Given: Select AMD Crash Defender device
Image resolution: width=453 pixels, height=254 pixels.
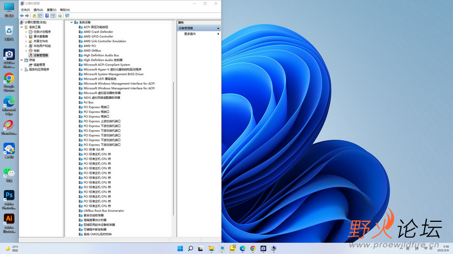Looking at the screenshot, I should coord(98,32).
